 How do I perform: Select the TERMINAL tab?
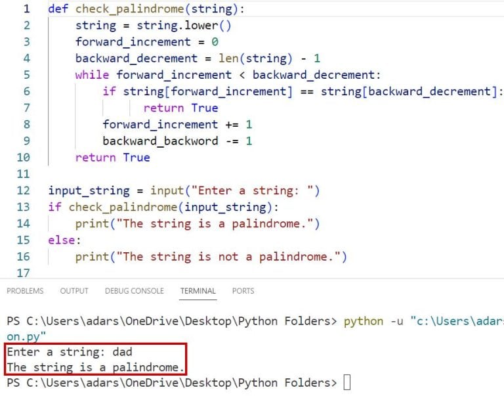click(x=198, y=291)
